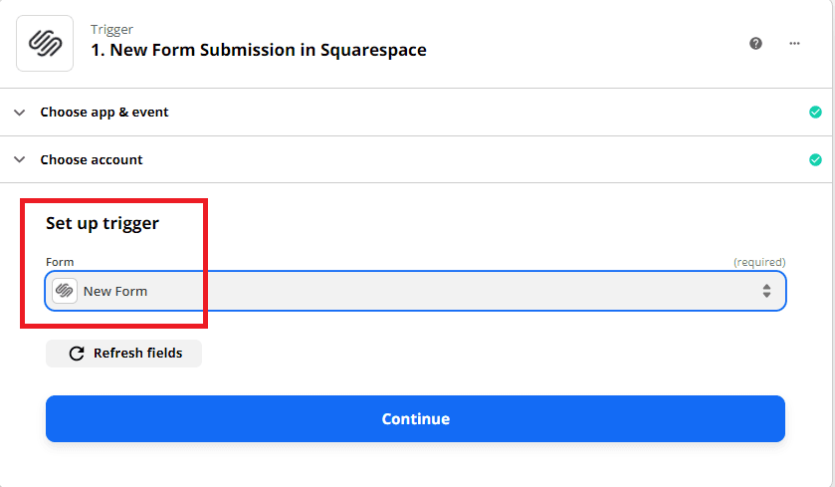This screenshot has height=487, width=835.
Task: Click the Squarespace logo in the trigger header
Action: pyautogui.click(x=45, y=43)
